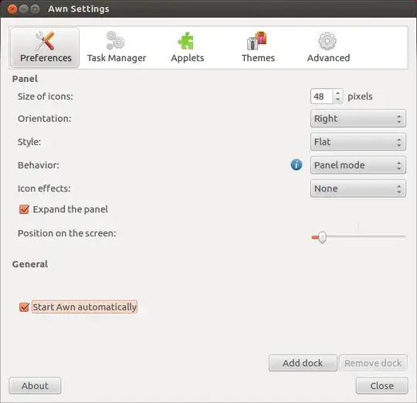Image resolution: width=417 pixels, height=403 pixels.
Task: Click the Close button at bottom
Action: click(x=381, y=386)
